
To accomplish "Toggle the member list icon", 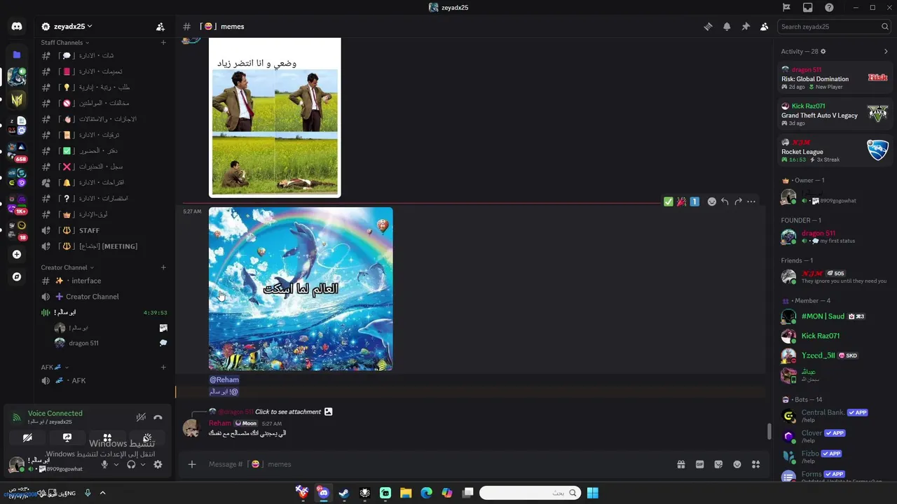I will [x=765, y=27].
